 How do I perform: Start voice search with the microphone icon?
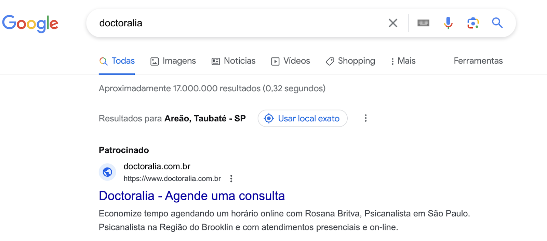448,23
